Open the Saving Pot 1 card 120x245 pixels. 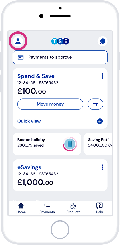pyautogui.click(x=98, y=144)
